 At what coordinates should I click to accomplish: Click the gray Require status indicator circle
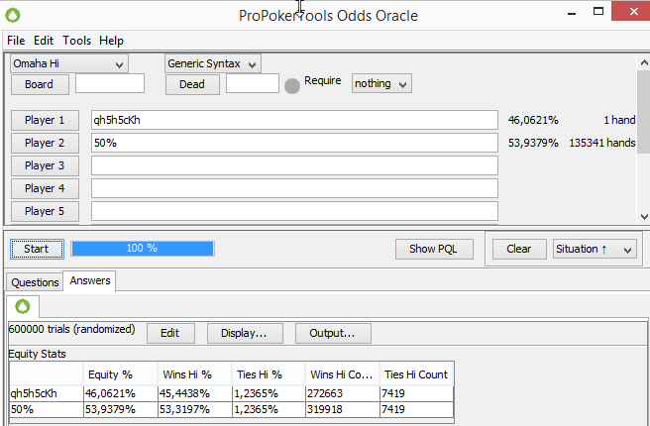point(292,86)
